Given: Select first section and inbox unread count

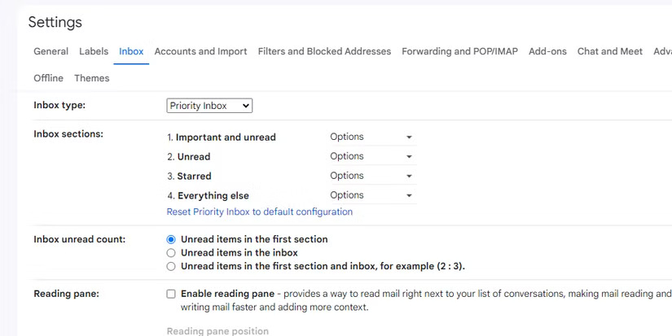Looking at the screenshot, I should tap(171, 266).
